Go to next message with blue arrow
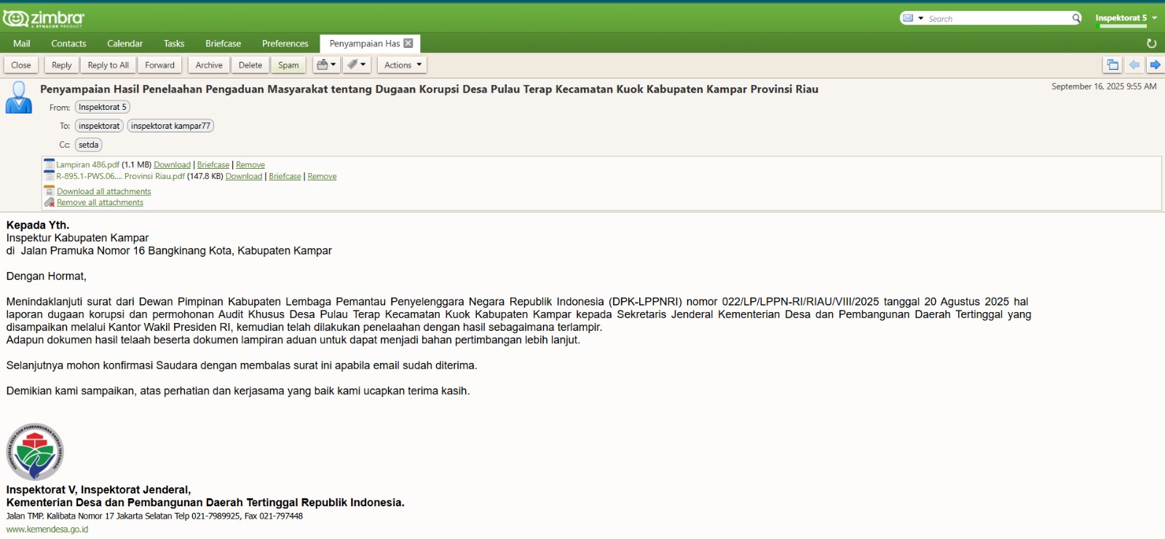The width and height of the screenshot is (1165, 539). tap(1155, 65)
